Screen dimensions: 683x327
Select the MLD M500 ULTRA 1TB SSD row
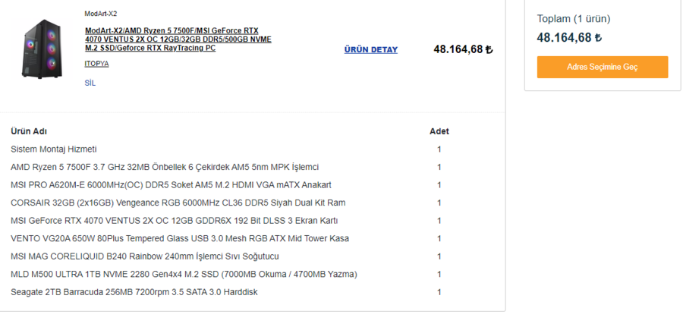coord(184,274)
